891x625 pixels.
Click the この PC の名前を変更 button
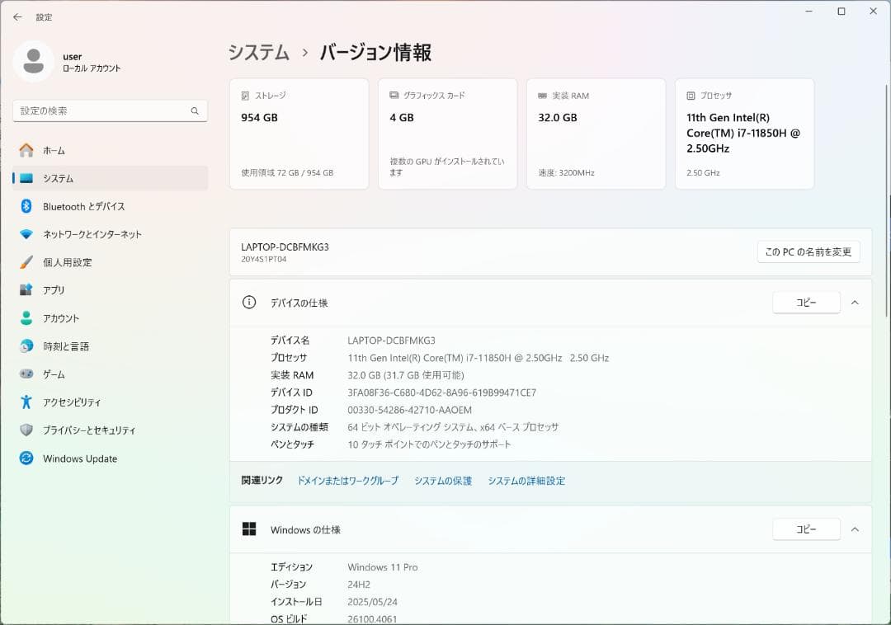[x=808, y=251]
